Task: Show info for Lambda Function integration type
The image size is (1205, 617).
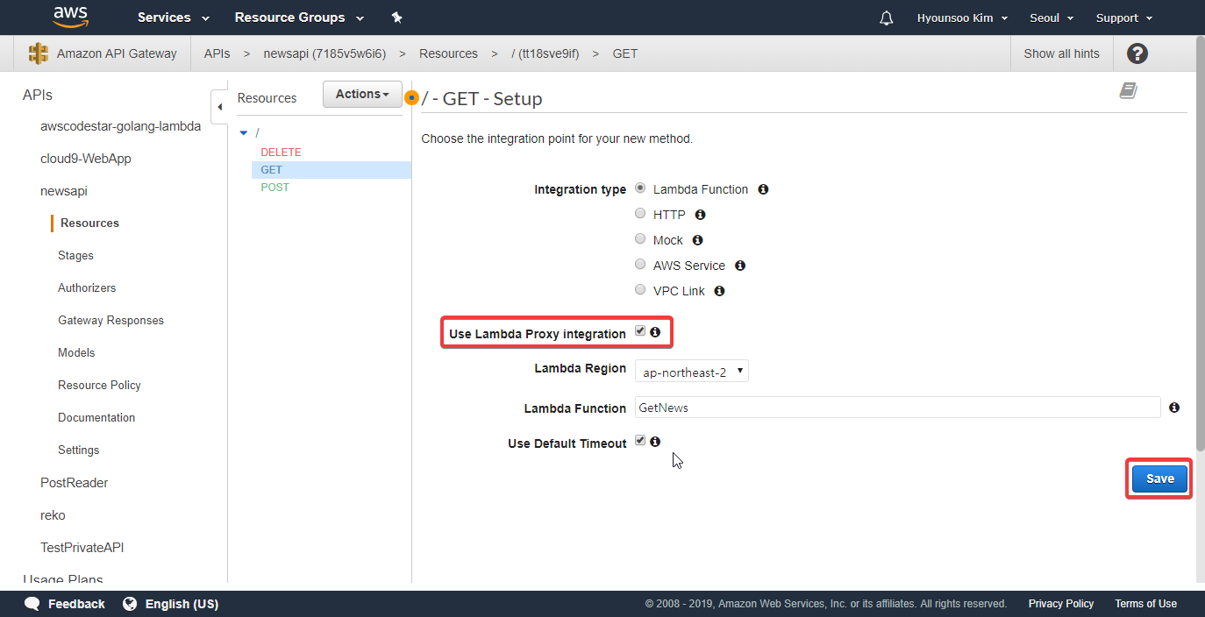Action: click(763, 189)
